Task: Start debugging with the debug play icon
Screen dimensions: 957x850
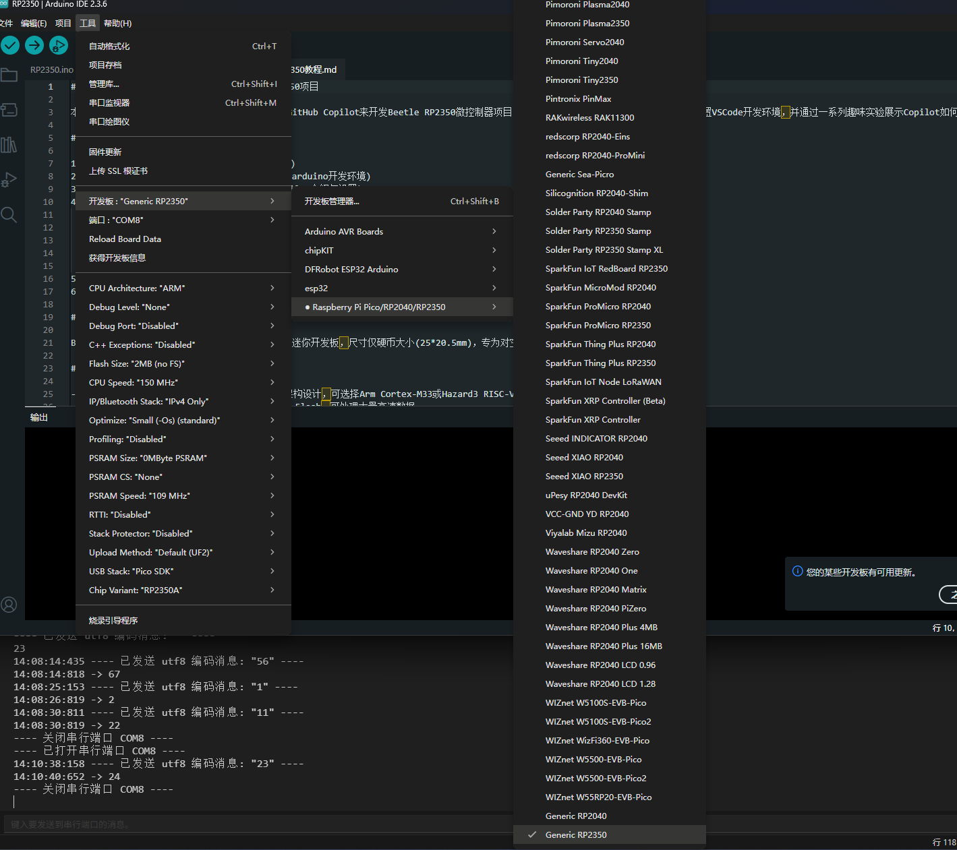Action: point(59,45)
